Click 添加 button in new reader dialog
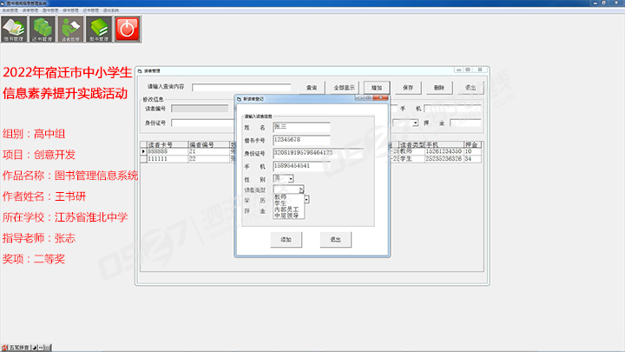 (x=286, y=240)
